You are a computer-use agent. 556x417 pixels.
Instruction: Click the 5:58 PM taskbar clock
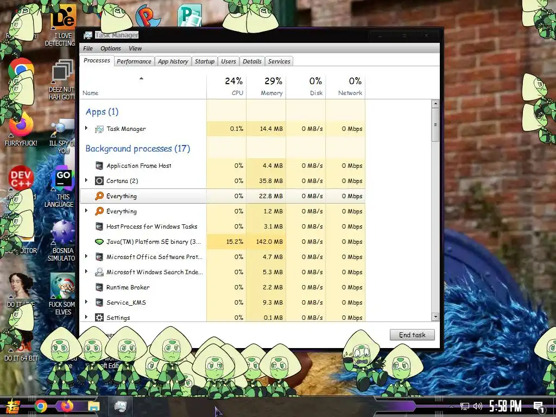(505, 406)
